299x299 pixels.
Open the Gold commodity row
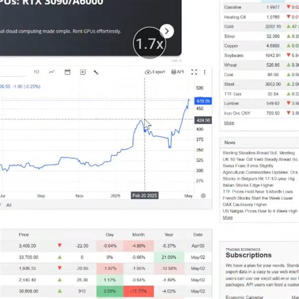coord(261,26)
